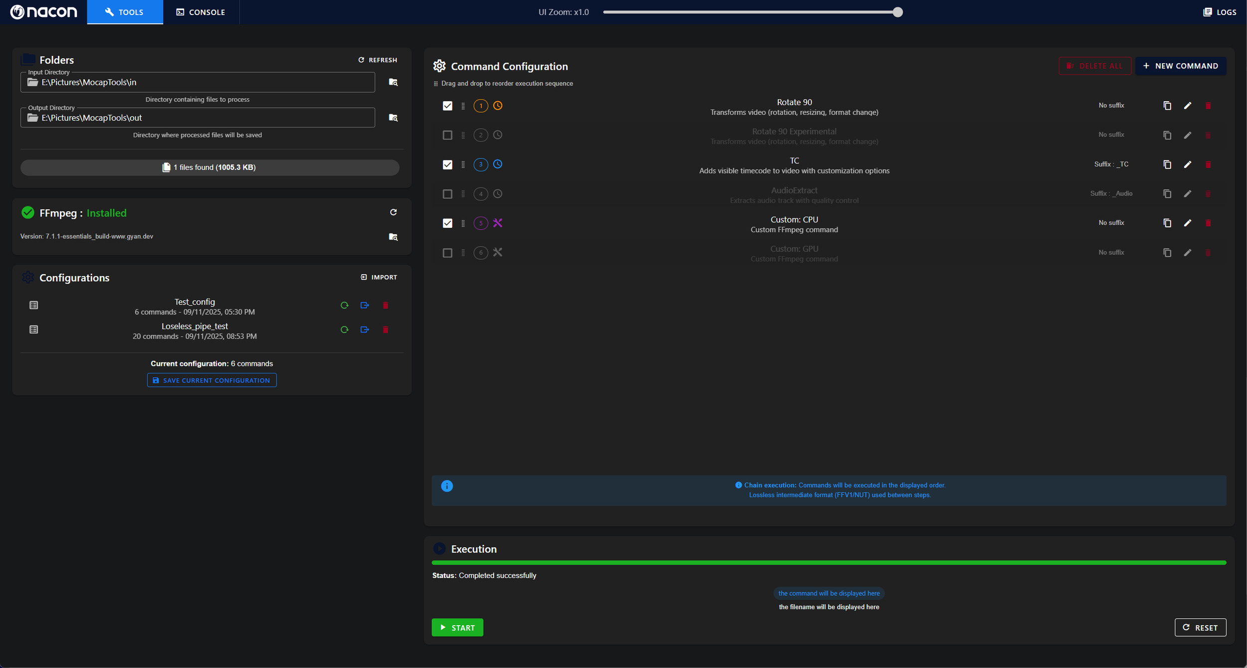Switch to the Console tab
The height and width of the screenshot is (668, 1247).
[201, 12]
